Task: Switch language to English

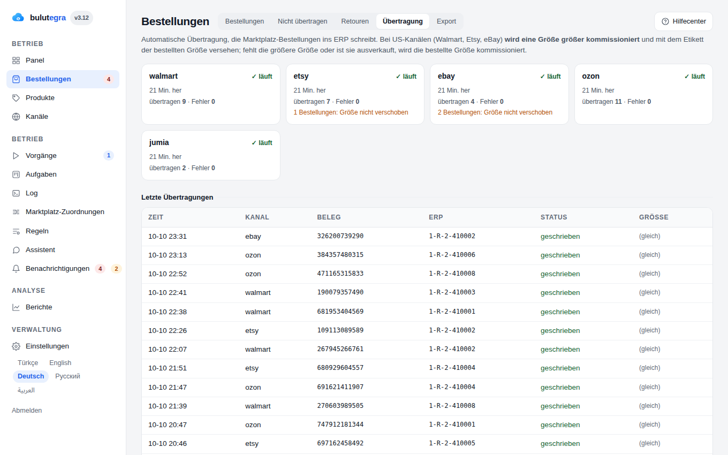Action: tap(60, 363)
